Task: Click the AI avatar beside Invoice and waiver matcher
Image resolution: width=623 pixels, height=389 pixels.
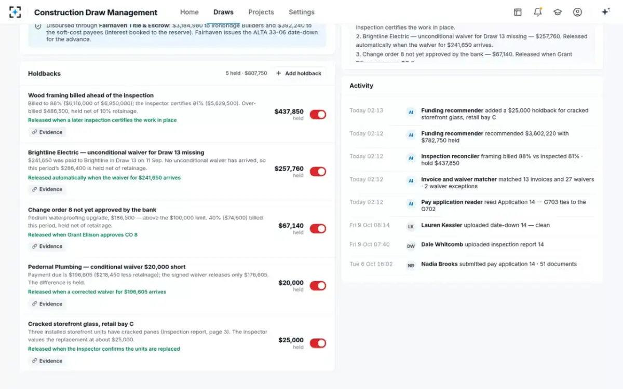Action: pos(411,180)
